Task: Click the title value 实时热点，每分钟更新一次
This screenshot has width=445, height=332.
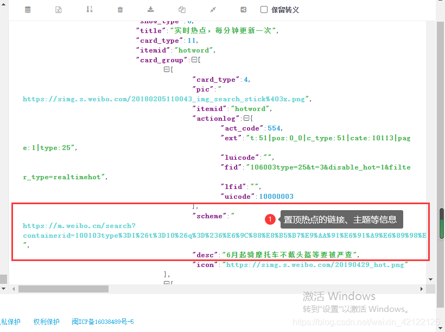Action: [x=223, y=30]
